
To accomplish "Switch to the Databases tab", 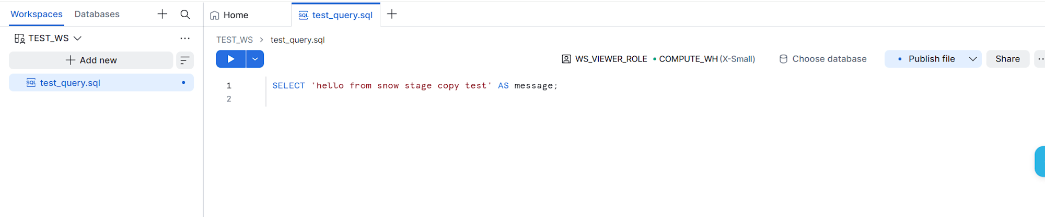I will tap(97, 14).
